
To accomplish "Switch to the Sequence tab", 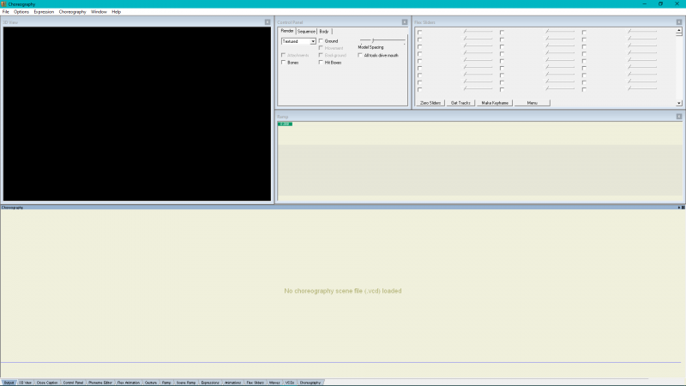I will click(x=306, y=32).
